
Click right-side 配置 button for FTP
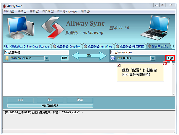[x=170, y=58]
